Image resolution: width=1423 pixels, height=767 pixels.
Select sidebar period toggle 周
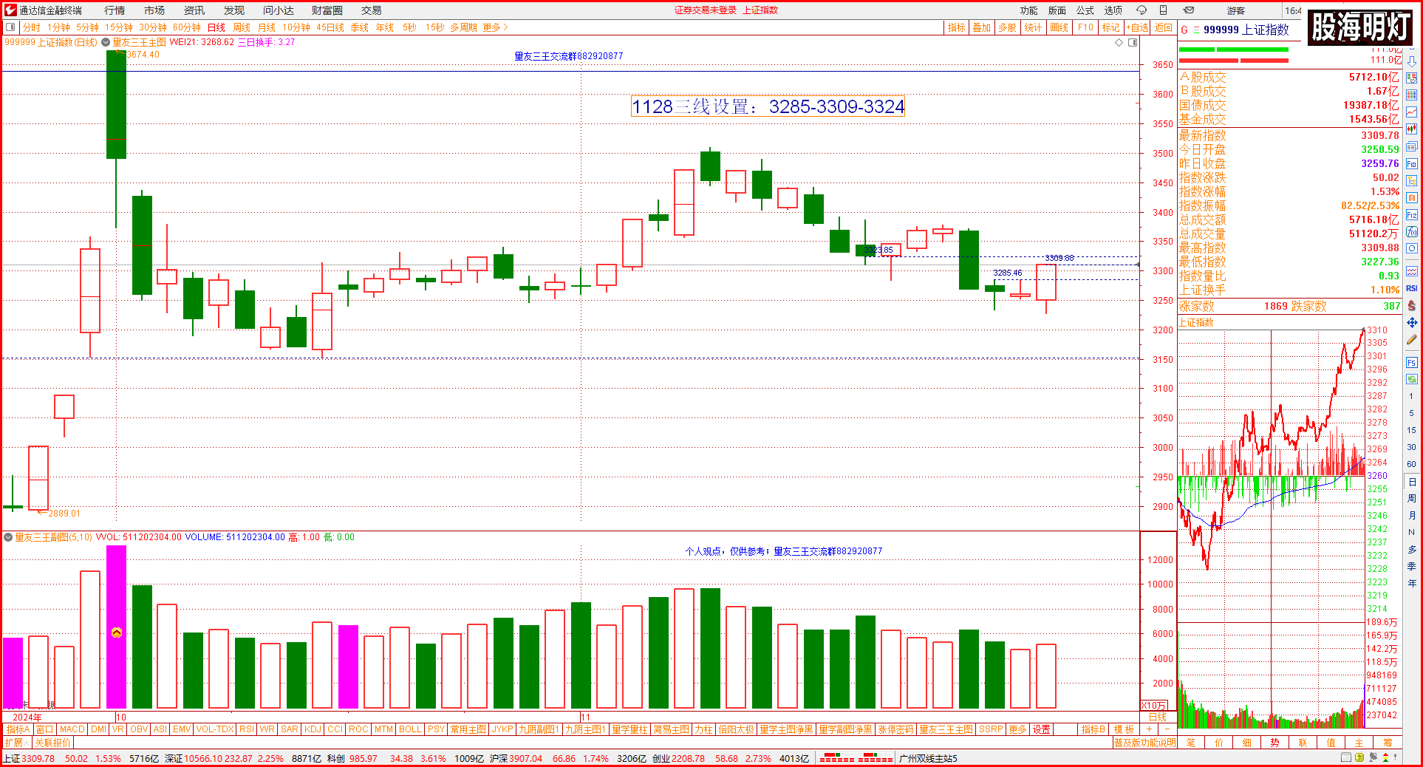click(x=1411, y=499)
